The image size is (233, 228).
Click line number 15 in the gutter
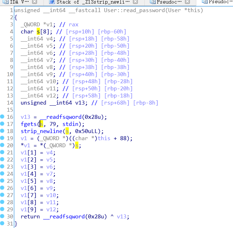coord(10,110)
